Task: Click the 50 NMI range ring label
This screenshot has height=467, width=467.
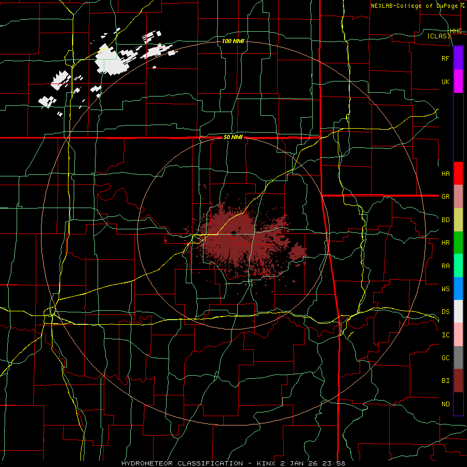Action: pos(233,137)
